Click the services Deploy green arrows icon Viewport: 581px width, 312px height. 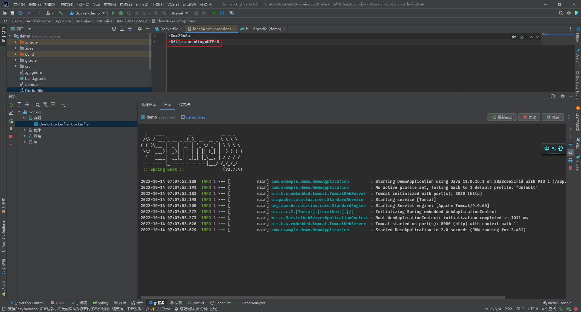pos(11,105)
